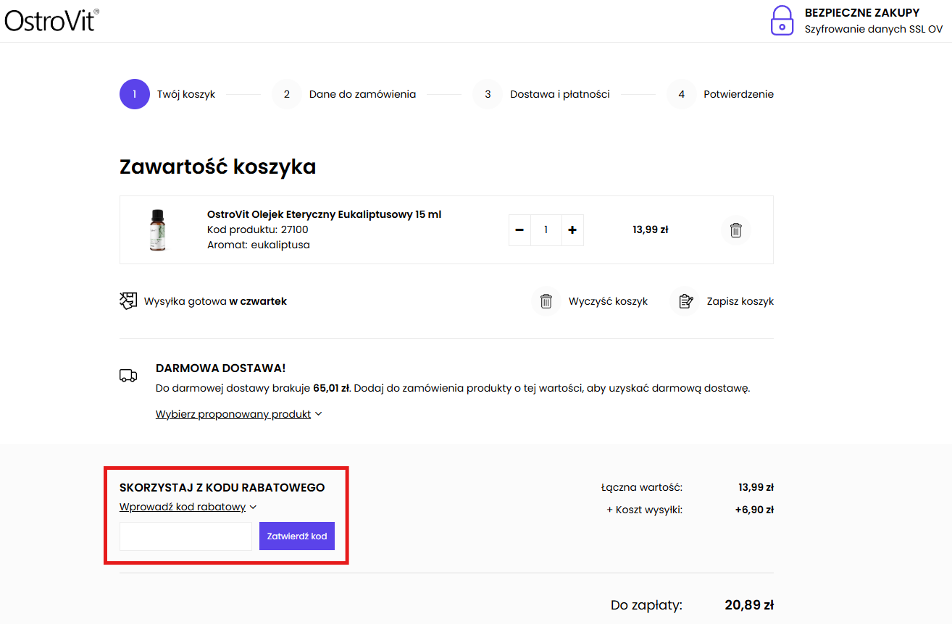Click the purple step 1 circle

click(134, 94)
